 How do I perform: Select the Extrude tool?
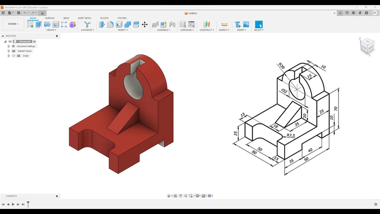click(39, 25)
